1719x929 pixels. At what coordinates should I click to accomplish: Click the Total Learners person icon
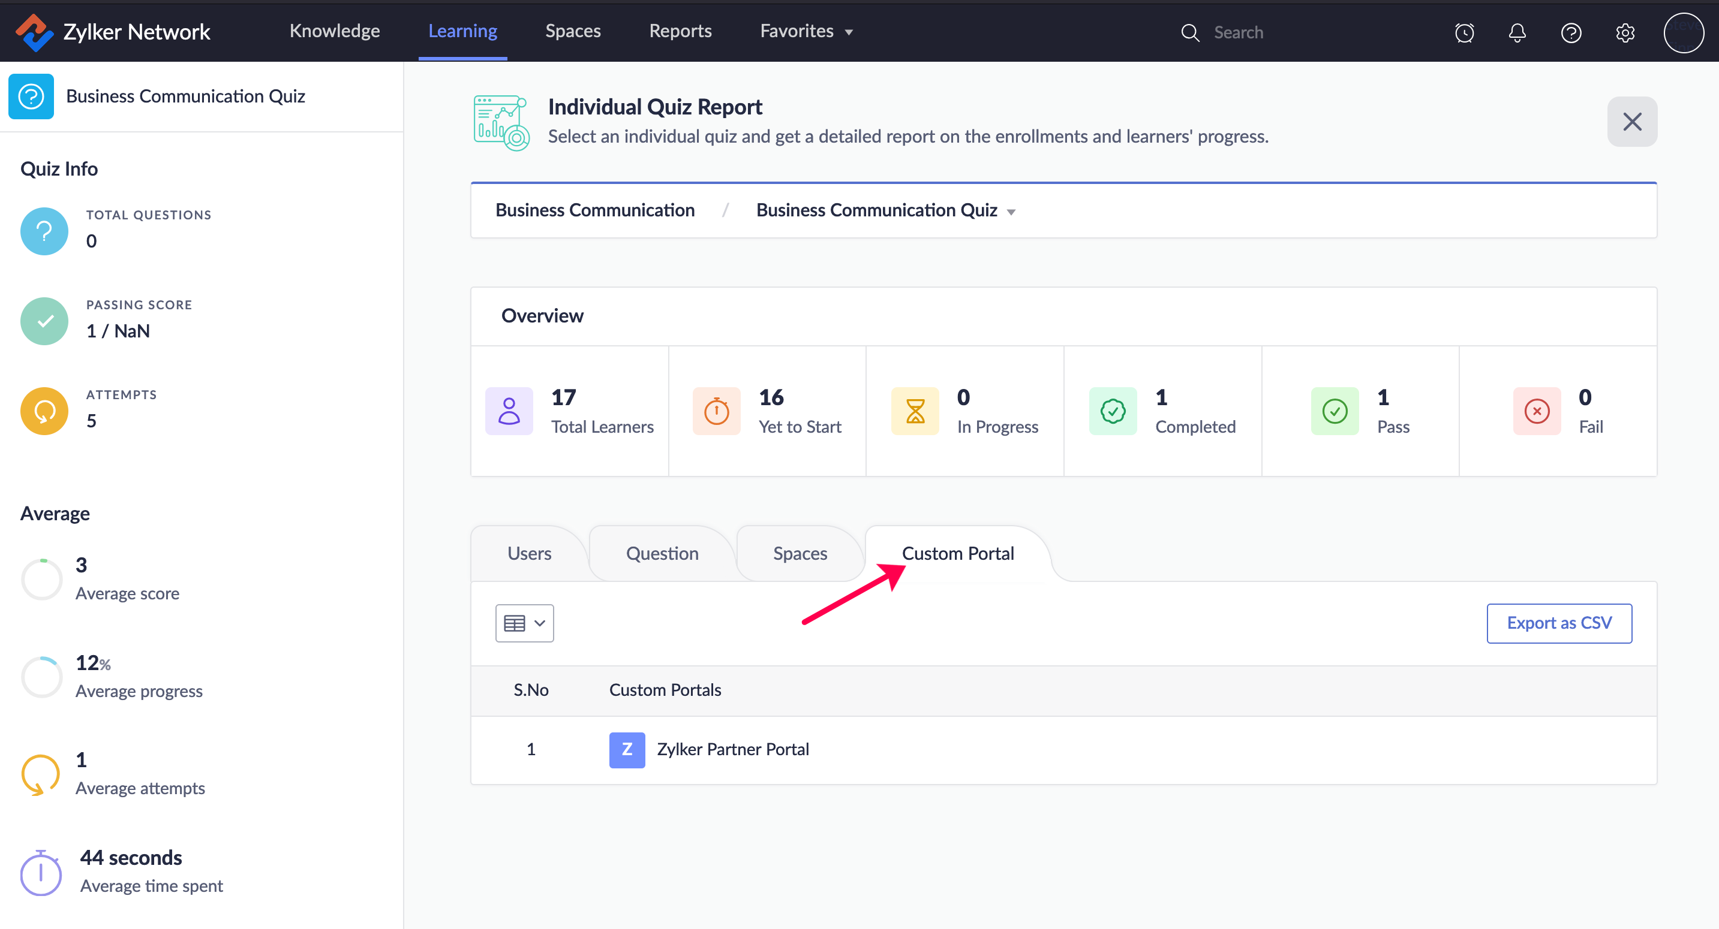click(x=509, y=411)
